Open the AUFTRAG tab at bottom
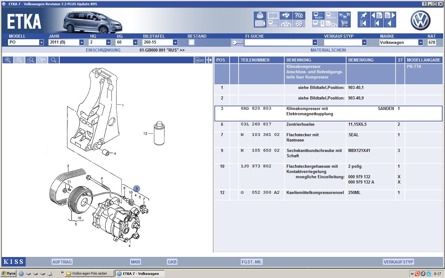The width and height of the screenshot is (445, 278). [62, 262]
